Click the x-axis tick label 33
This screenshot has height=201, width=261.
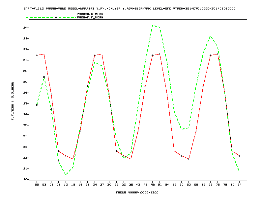116,185
